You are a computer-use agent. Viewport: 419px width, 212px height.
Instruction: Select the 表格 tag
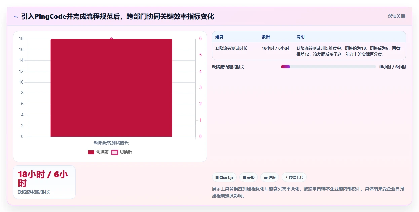pyautogui.click(x=249, y=177)
